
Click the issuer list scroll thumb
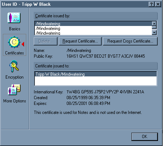154,27
